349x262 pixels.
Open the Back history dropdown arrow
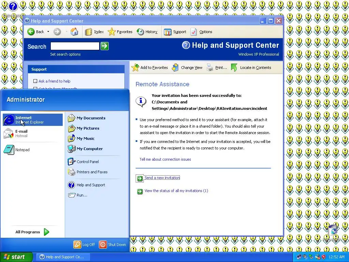point(48,32)
